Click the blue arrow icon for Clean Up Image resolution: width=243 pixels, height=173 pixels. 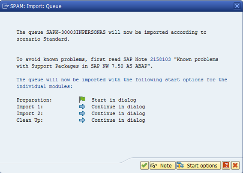[x=82, y=120]
